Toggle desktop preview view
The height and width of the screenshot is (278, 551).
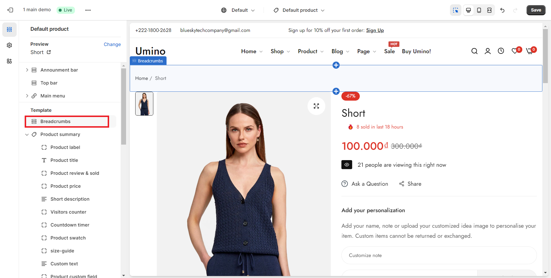pos(468,10)
